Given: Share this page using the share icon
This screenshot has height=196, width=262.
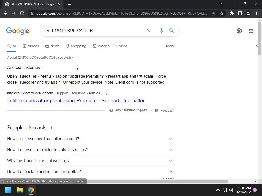Looking at the screenshot, I should tap(213, 13).
